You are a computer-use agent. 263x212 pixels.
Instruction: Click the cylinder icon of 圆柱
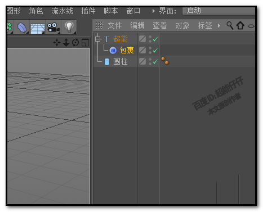(x=107, y=62)
